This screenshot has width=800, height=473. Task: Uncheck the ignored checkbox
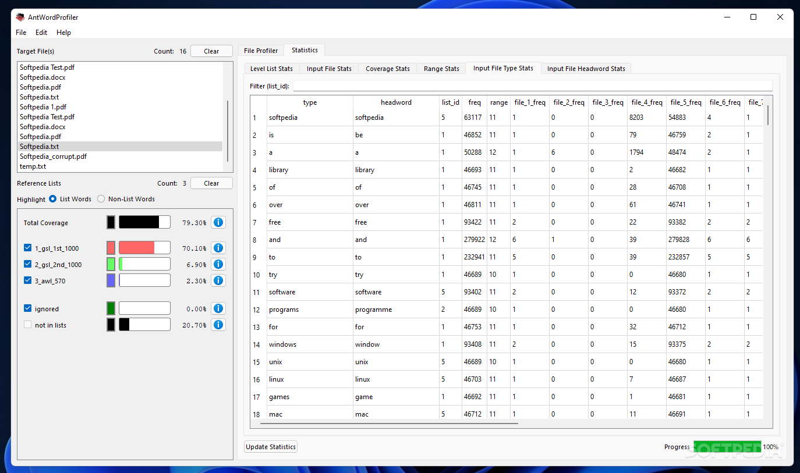pos(27,308)
